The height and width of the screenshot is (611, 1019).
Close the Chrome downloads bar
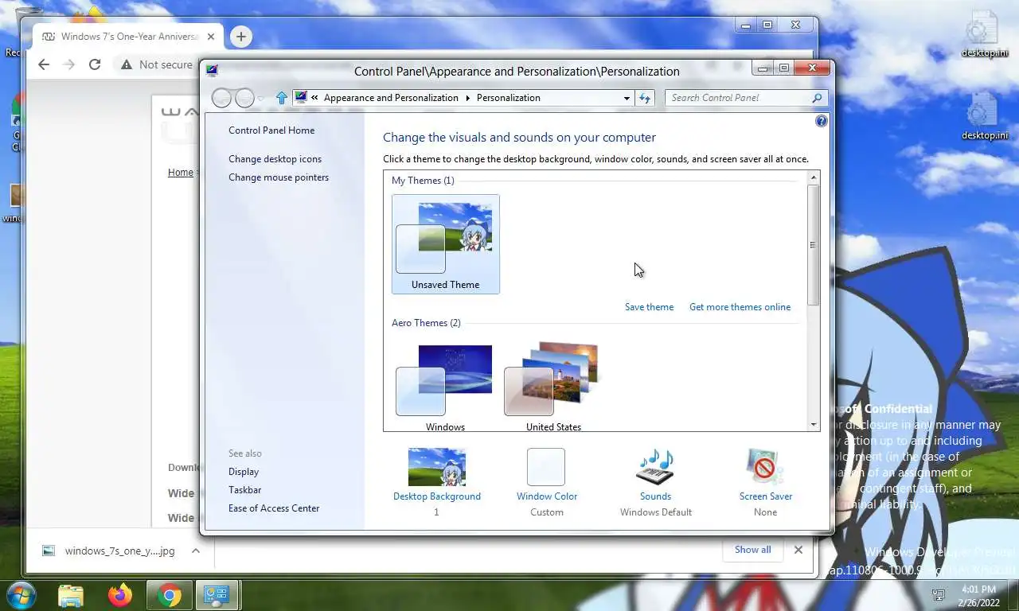coord(798,550)
